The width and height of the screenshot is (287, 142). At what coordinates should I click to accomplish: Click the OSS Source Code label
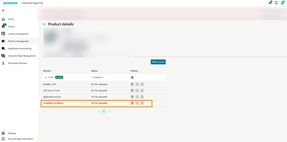51,91
